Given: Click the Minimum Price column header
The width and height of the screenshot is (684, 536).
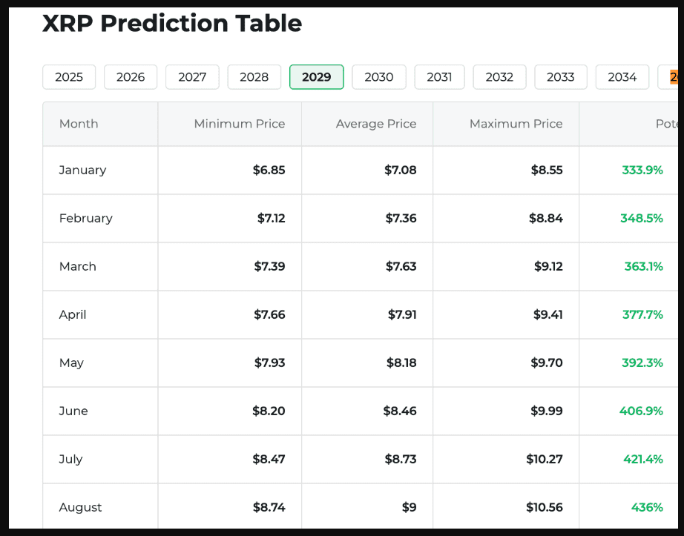Looking at the screenshot, I should pos(240,124).
